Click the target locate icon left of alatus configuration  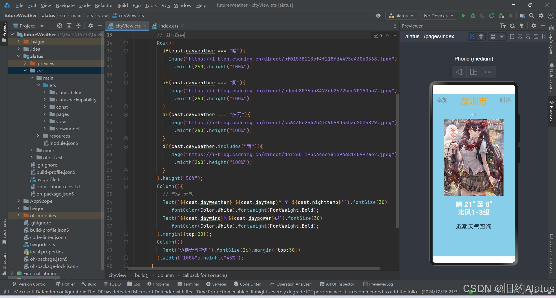point(378,16)
